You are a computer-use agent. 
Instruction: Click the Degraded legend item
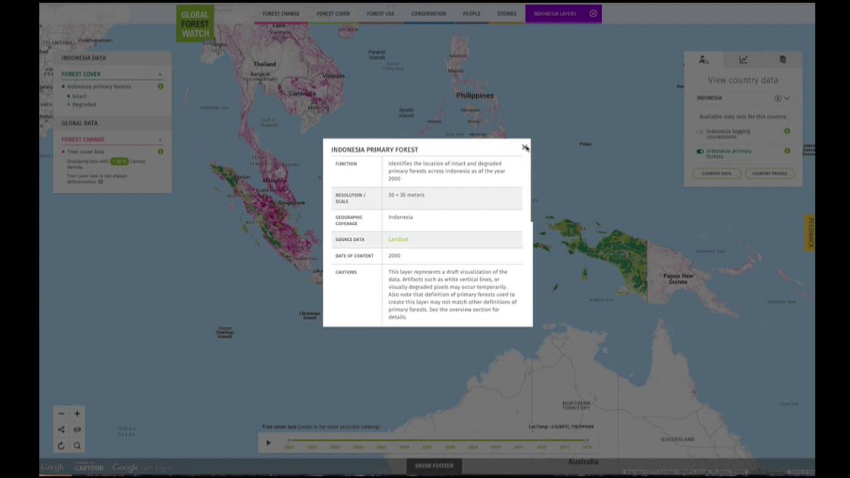point(84,104)
